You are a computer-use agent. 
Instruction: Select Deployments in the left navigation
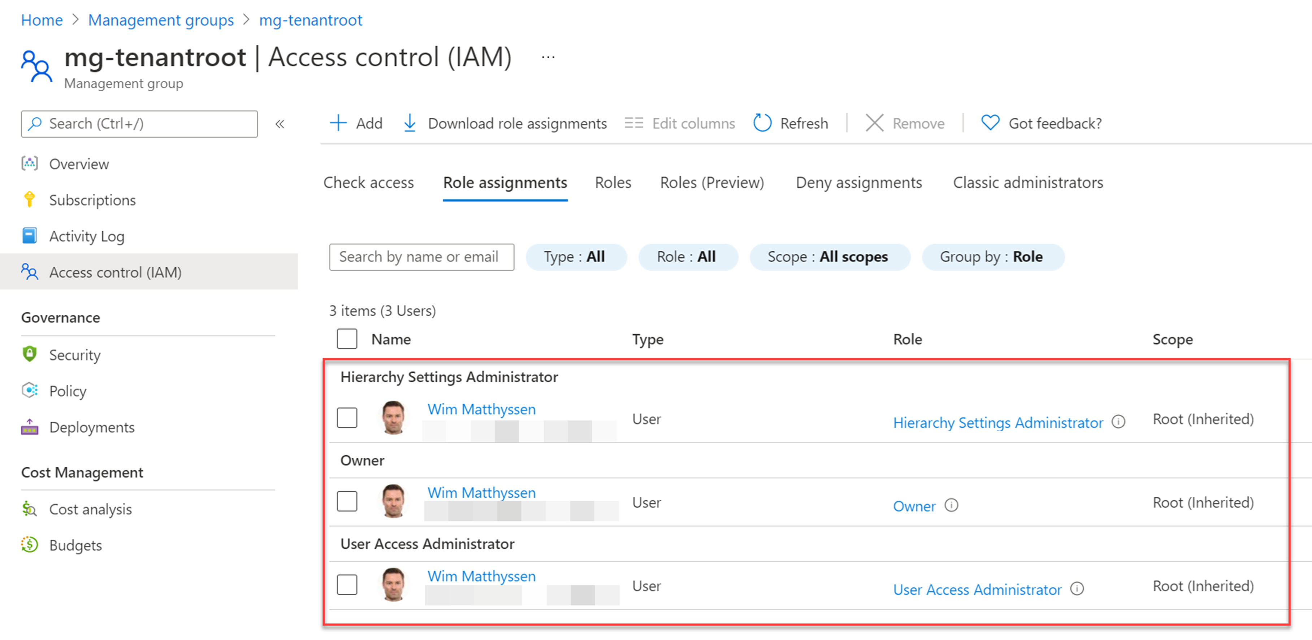coord(92,427)
